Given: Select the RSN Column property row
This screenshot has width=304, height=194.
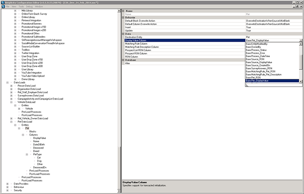Looking at the screenshot, I should pos(185,57).
